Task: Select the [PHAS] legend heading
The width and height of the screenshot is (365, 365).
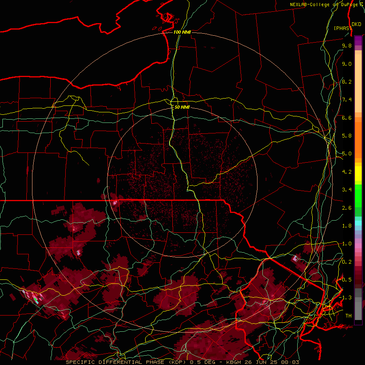Action: [x=343, y=28]
